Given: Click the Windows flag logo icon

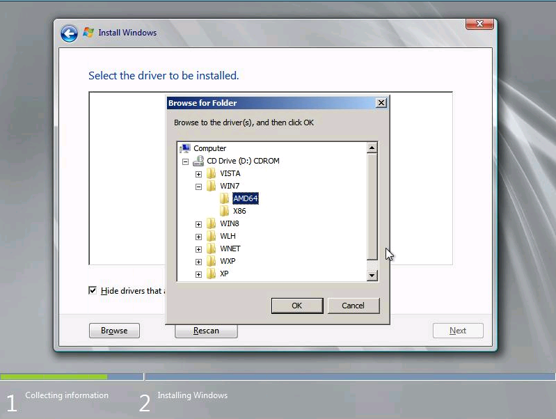Looking at the screenshot, I should 88,32.
